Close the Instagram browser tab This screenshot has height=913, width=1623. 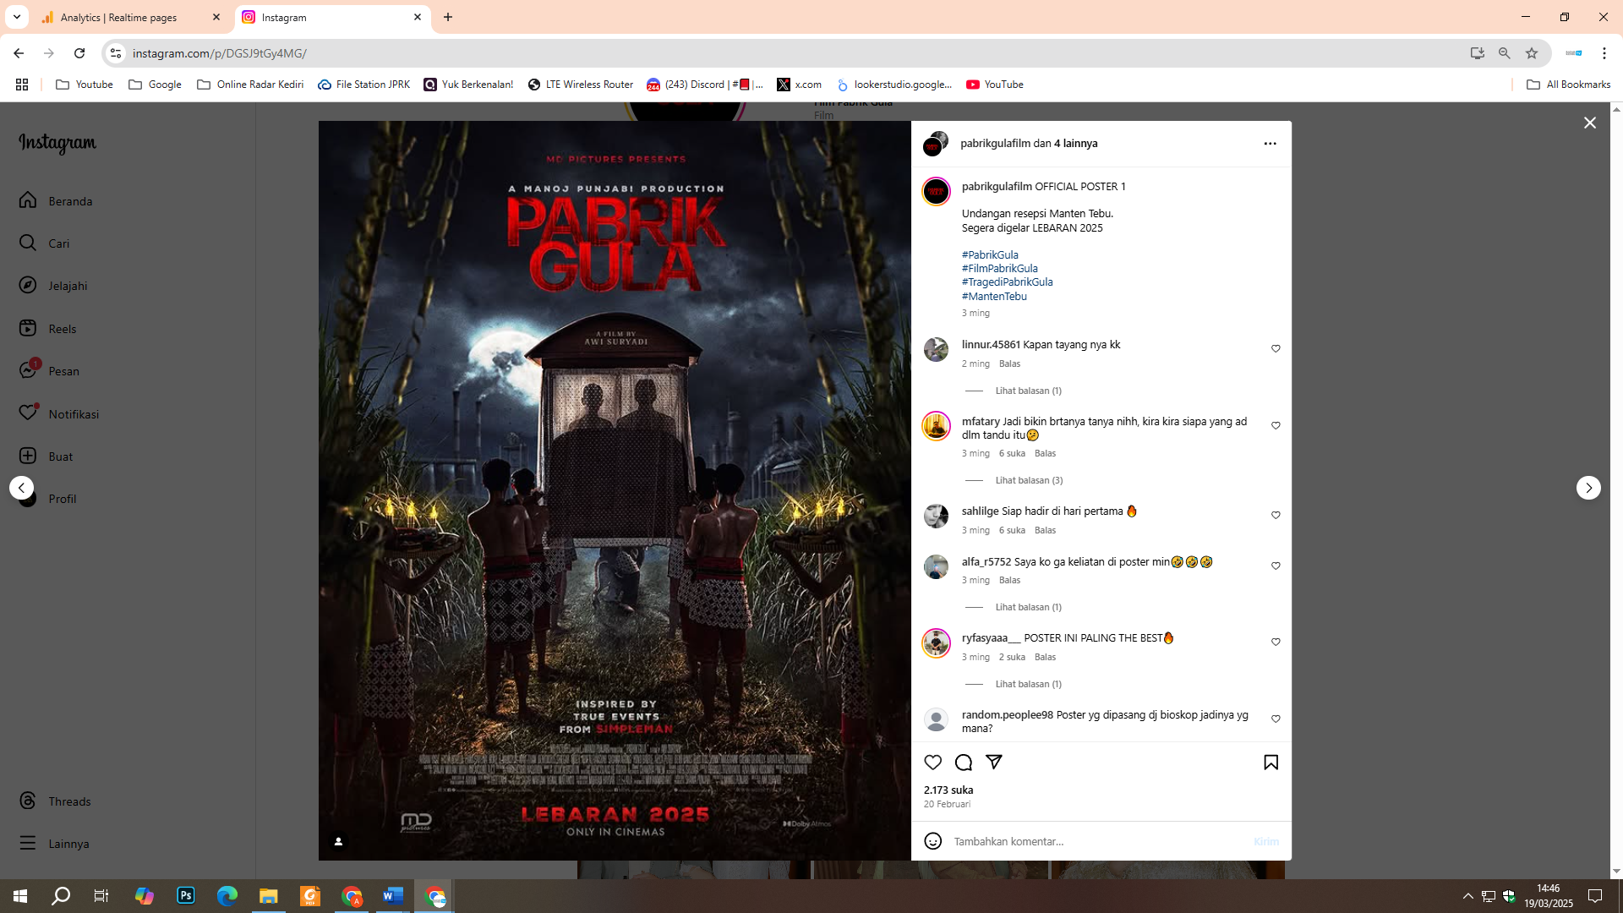pos(418,18)
